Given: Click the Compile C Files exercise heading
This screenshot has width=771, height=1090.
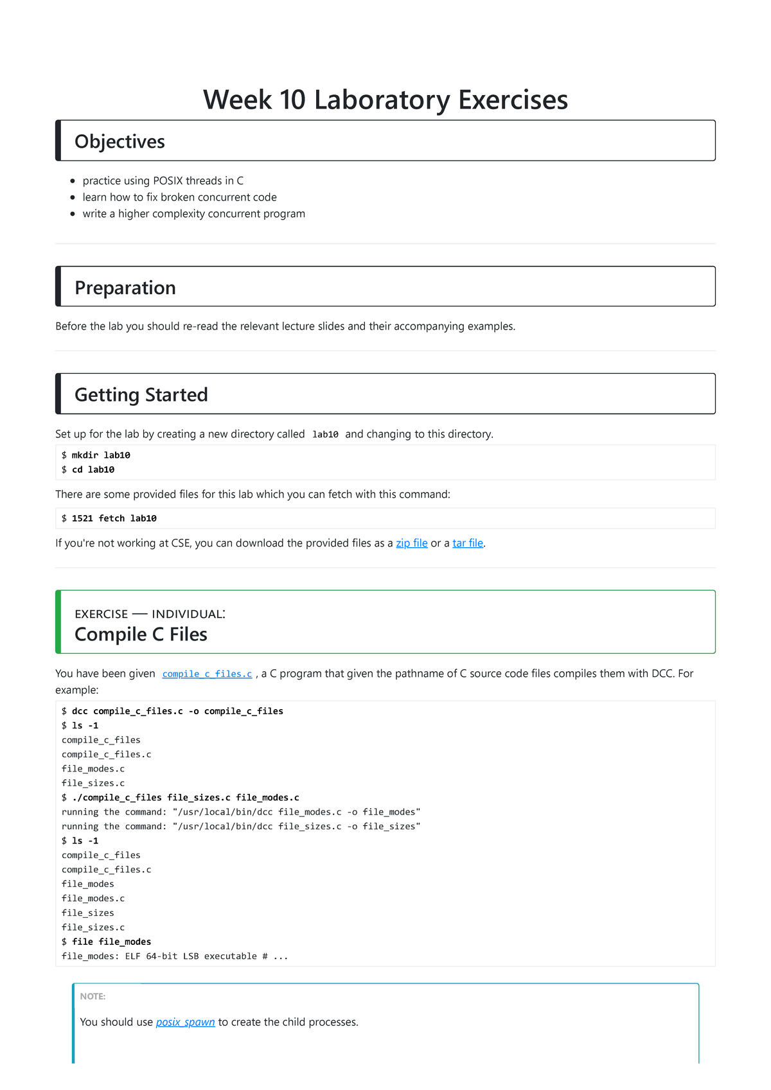Looking at the screenshot, I should coord(141,635).
